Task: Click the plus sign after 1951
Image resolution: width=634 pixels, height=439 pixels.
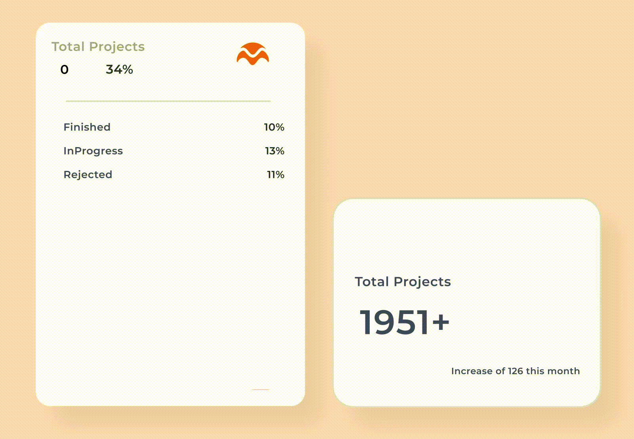Action: coord(441,322)
